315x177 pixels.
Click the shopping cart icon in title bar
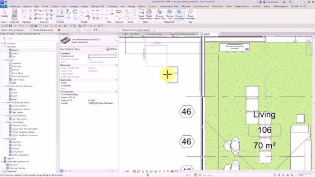click(x=284, y=2)
